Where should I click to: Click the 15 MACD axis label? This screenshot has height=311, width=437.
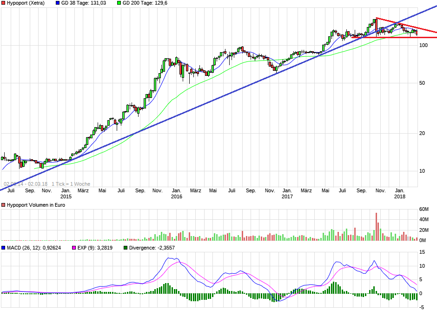pos(422,252)
